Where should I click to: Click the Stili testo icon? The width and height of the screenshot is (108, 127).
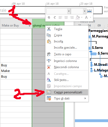(49, 80)
